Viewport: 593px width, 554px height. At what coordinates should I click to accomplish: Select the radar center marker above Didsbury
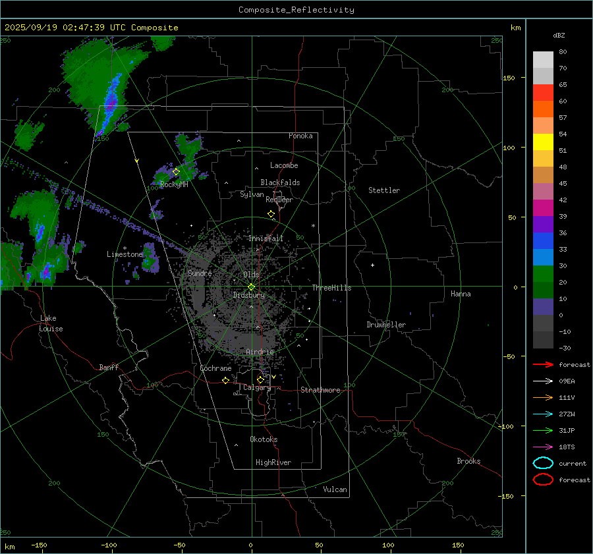click(251, 286)
